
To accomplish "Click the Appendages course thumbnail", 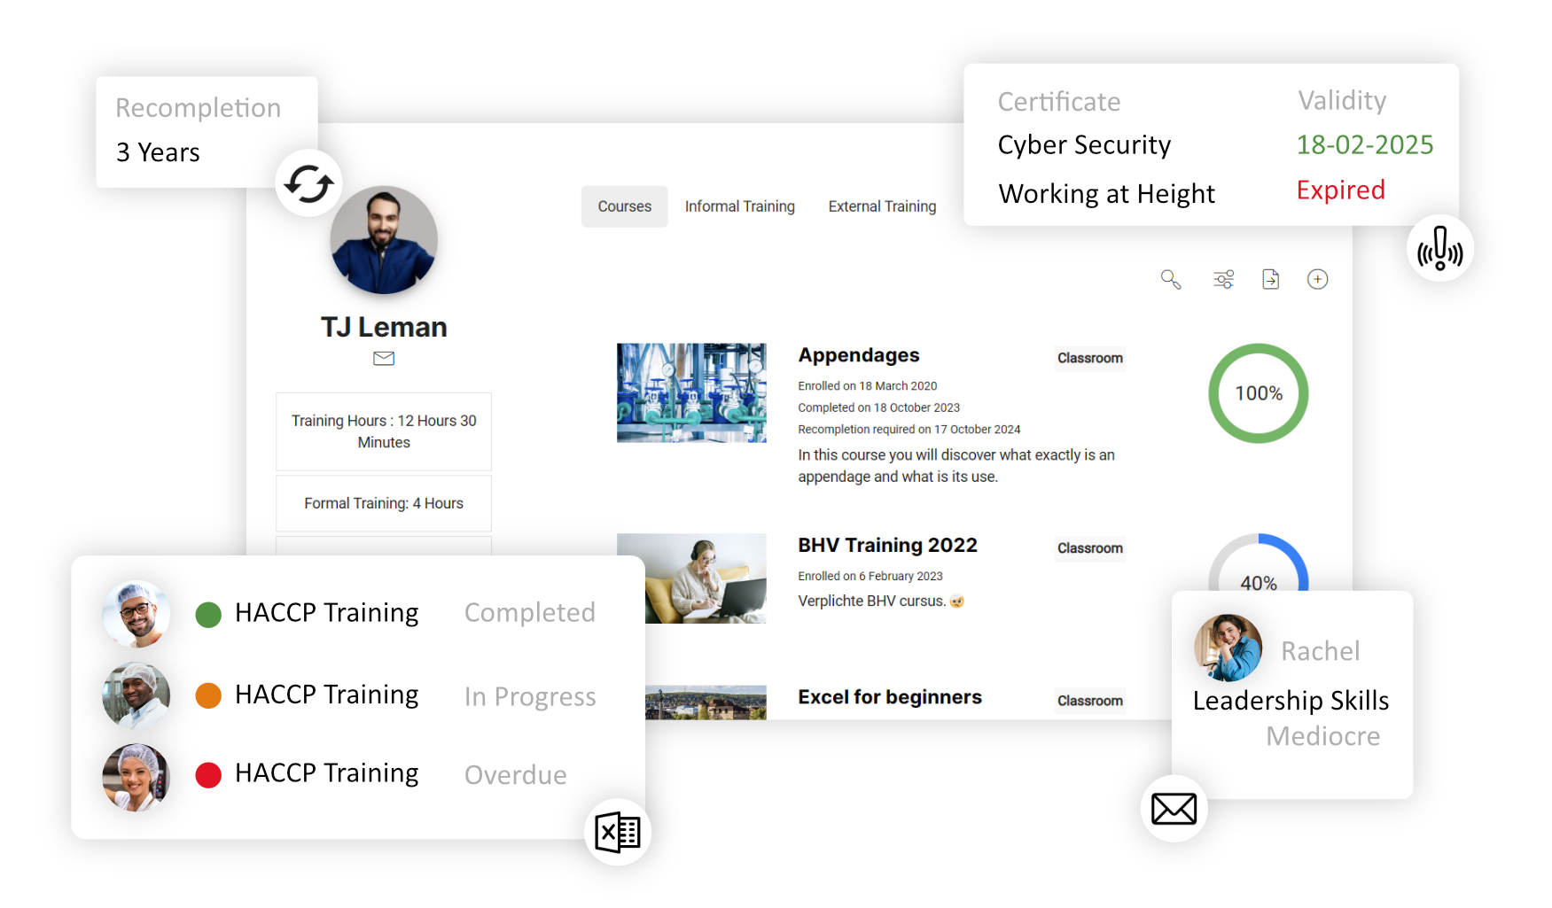I will [691, 393].
